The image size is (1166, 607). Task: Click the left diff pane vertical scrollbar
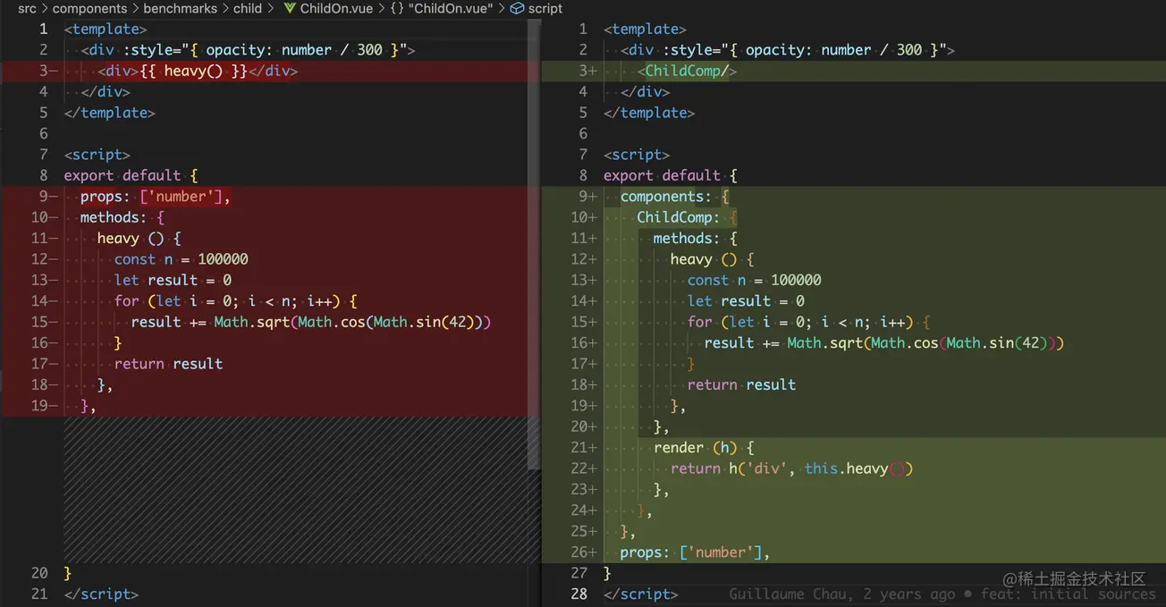tap(535, 243)
